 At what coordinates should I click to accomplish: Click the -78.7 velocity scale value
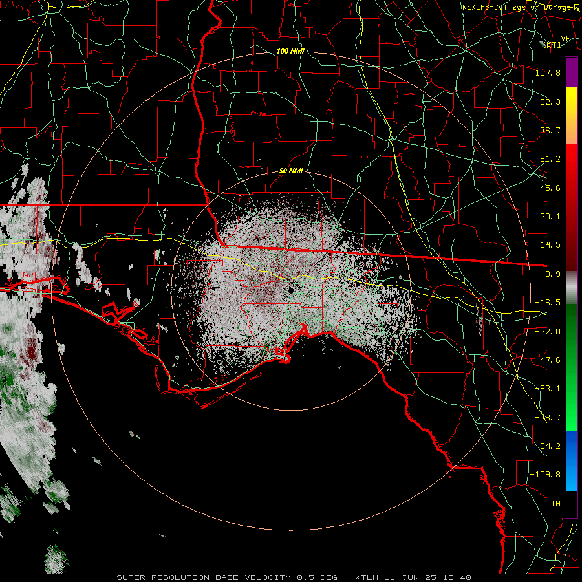click(548, 418)
